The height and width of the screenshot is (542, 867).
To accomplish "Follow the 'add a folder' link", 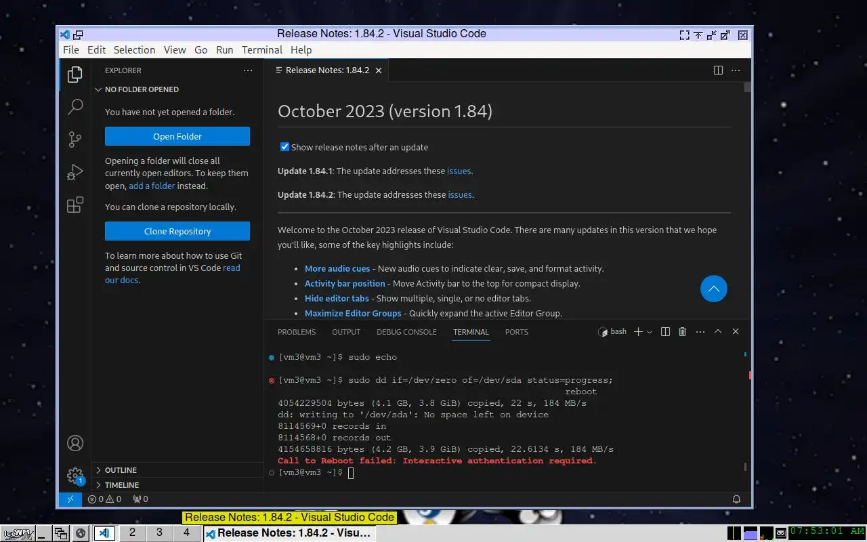I will [152, 186].
